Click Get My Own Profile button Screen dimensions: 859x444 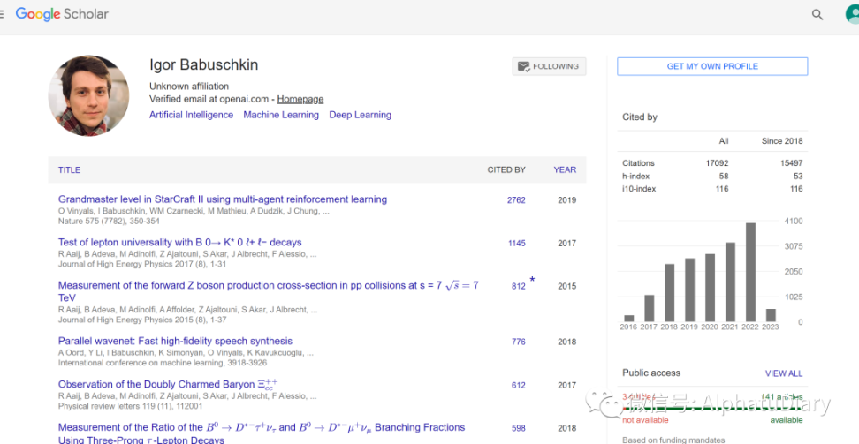pyautogui.click(x=711, y=66)
